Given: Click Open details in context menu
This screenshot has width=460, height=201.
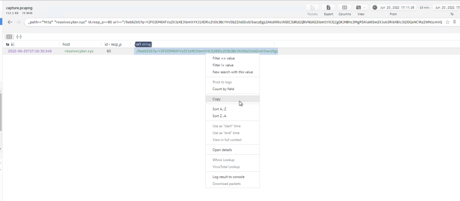Looking at the screenshot, I should coord(222,150).
